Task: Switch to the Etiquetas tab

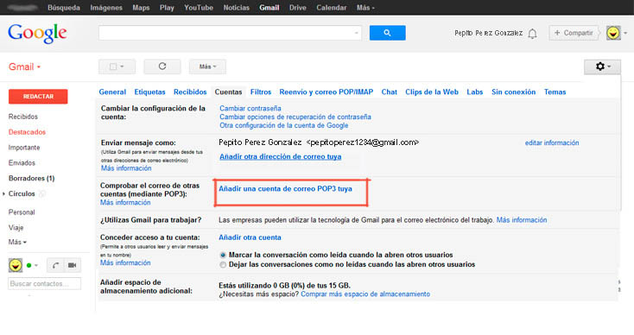Action: (149, 92)
